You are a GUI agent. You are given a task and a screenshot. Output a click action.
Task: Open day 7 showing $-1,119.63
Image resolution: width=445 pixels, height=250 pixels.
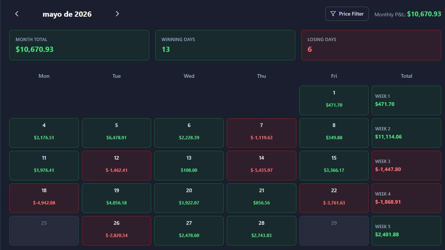(261, 133)
